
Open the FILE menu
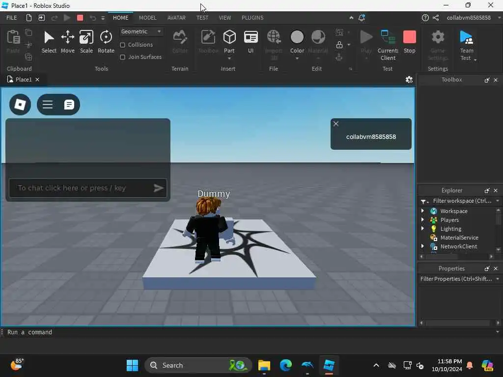[12, 18]
